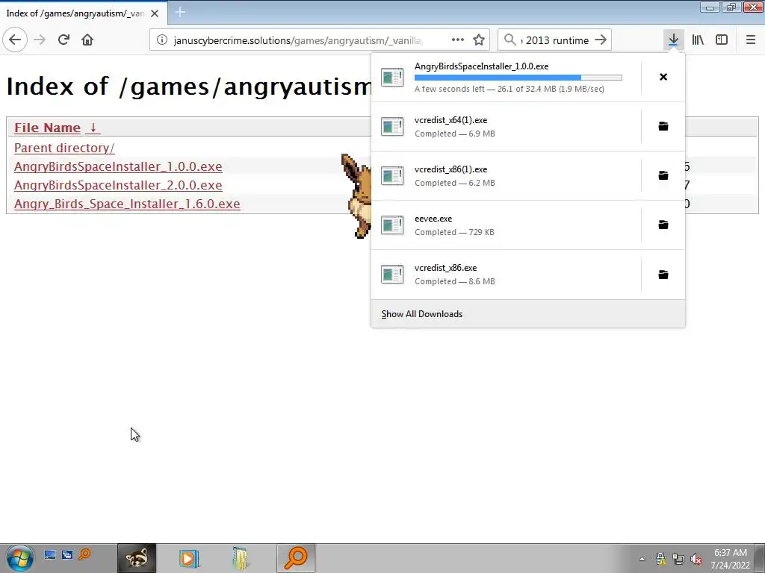Open the media player taskbar icon

click(x=189, y=558)
